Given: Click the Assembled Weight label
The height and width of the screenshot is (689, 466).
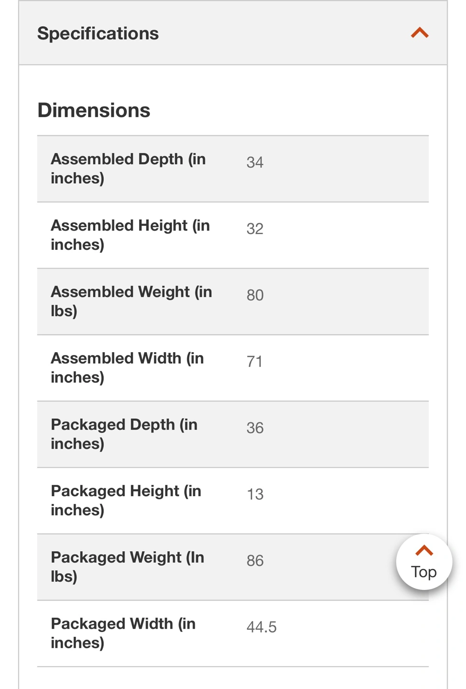Looking at the screenshot, I should click(131, 301).
